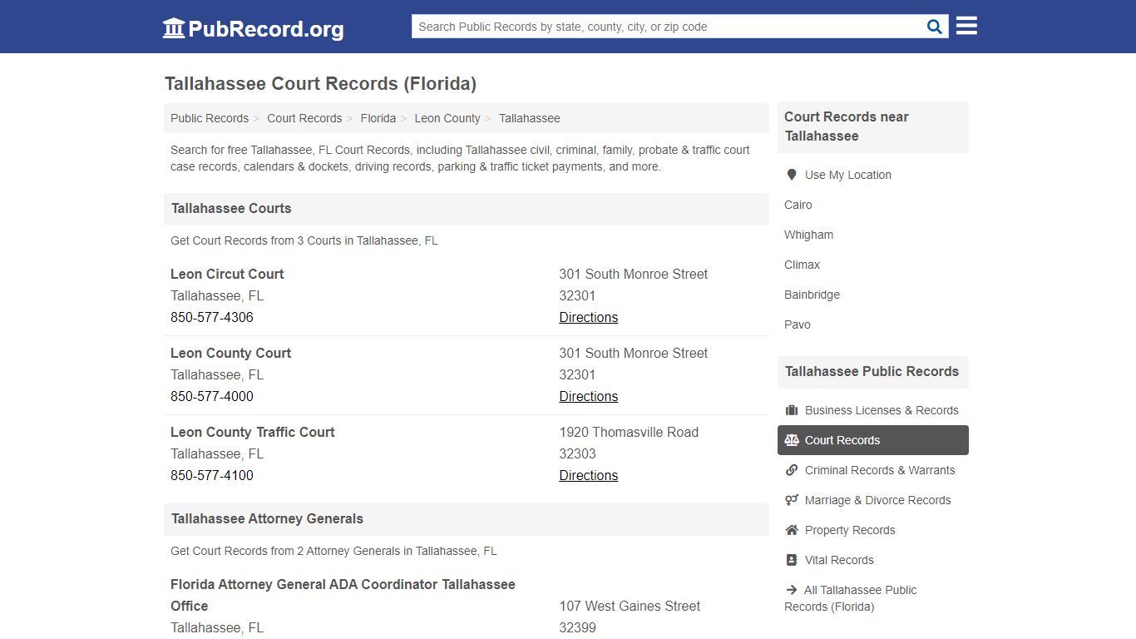Call Leon Circut Court at 850-577-4306

[212, 317]
